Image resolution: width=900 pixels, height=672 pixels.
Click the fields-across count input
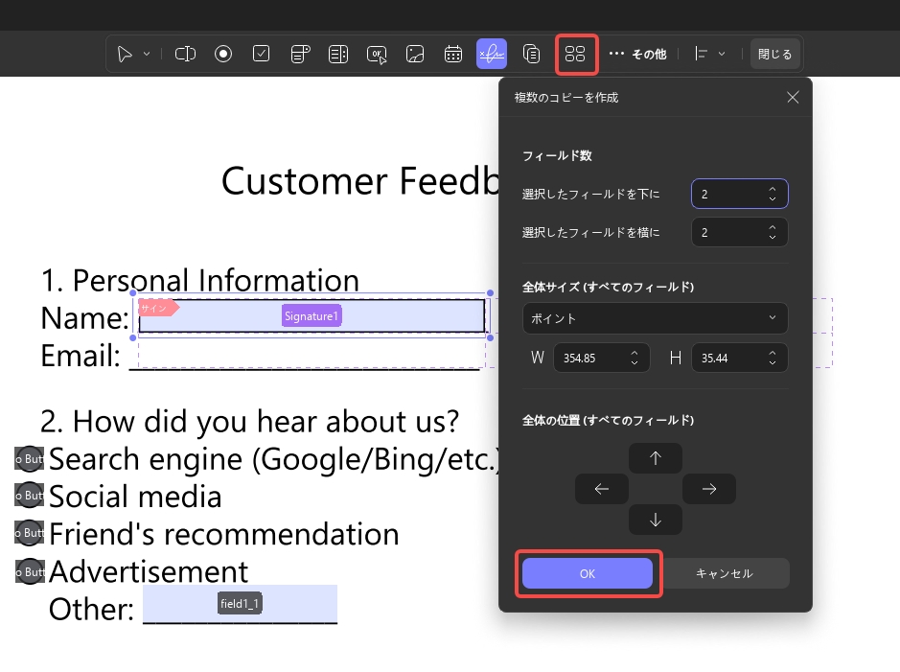tap(739, 232)
